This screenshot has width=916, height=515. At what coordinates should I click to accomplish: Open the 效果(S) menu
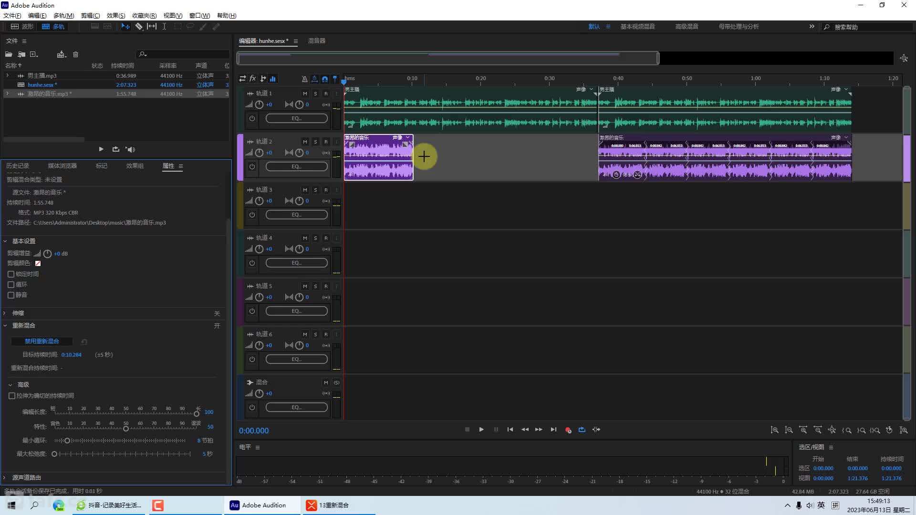coord(116,16)
